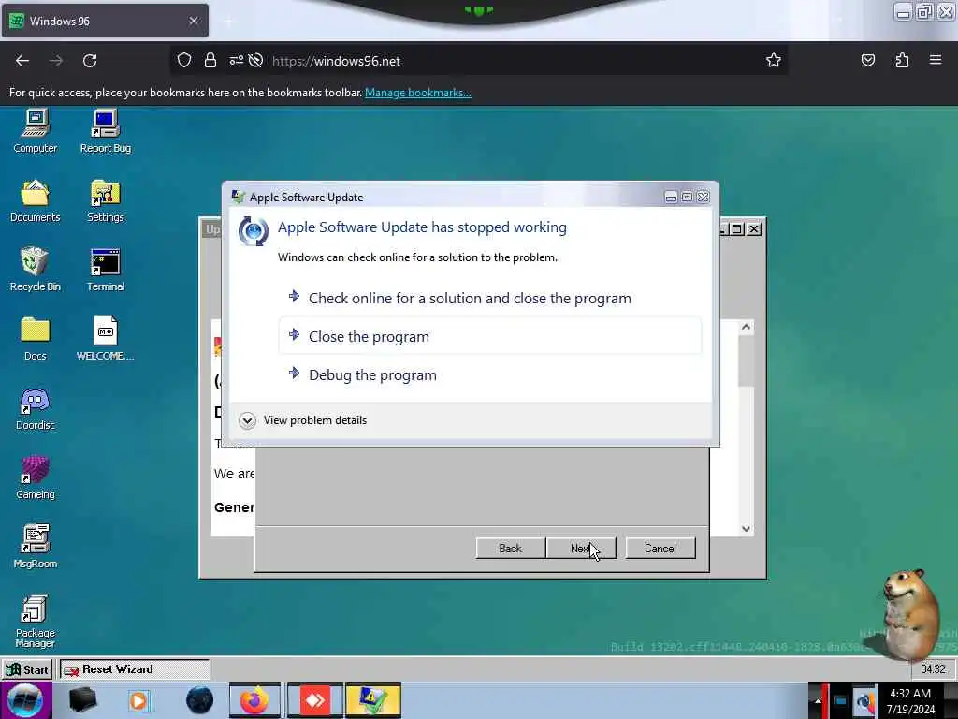The width and height of the screenshot is (958, 719).
Task: Reload the windows96.net page
Action: [90, 61]
